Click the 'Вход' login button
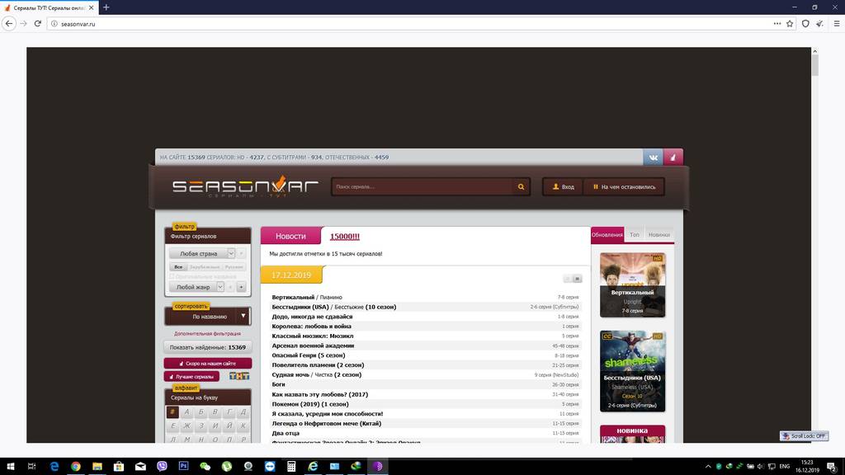Image resolution: width=845 pixels, height=475 pixels. click(563, 187)
